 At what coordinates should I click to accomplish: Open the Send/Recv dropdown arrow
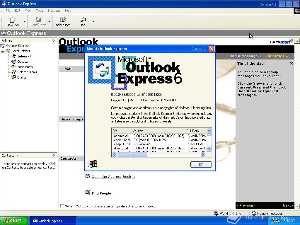point(49,22)
